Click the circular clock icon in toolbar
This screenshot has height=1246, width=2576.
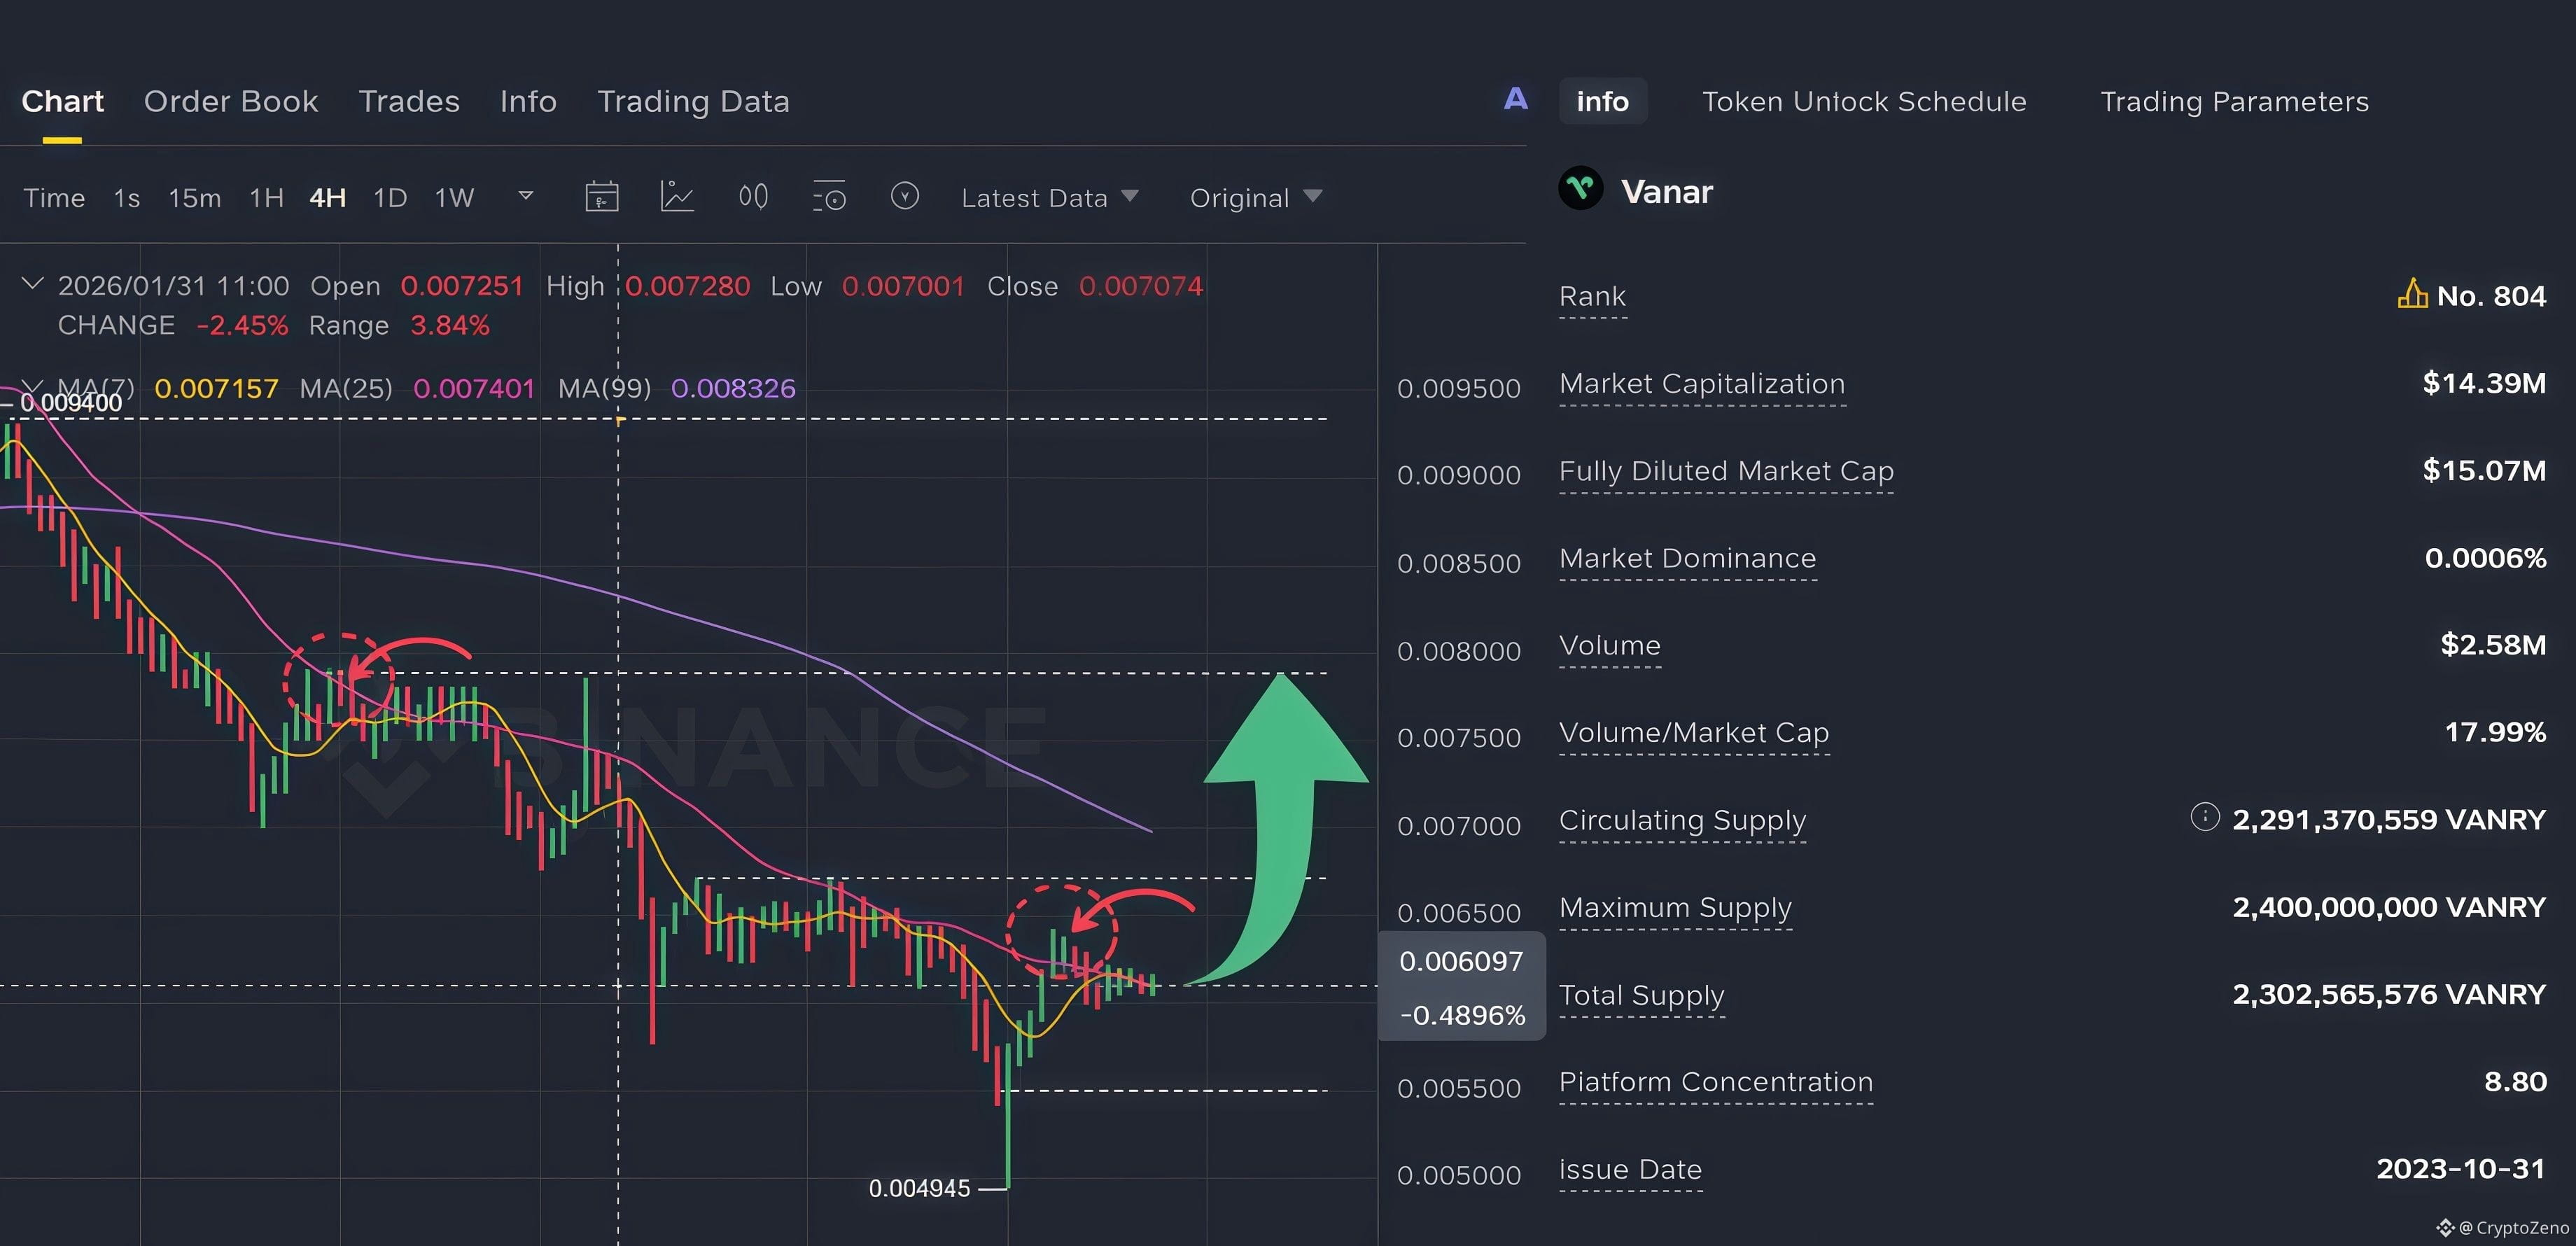click(904, 196)
